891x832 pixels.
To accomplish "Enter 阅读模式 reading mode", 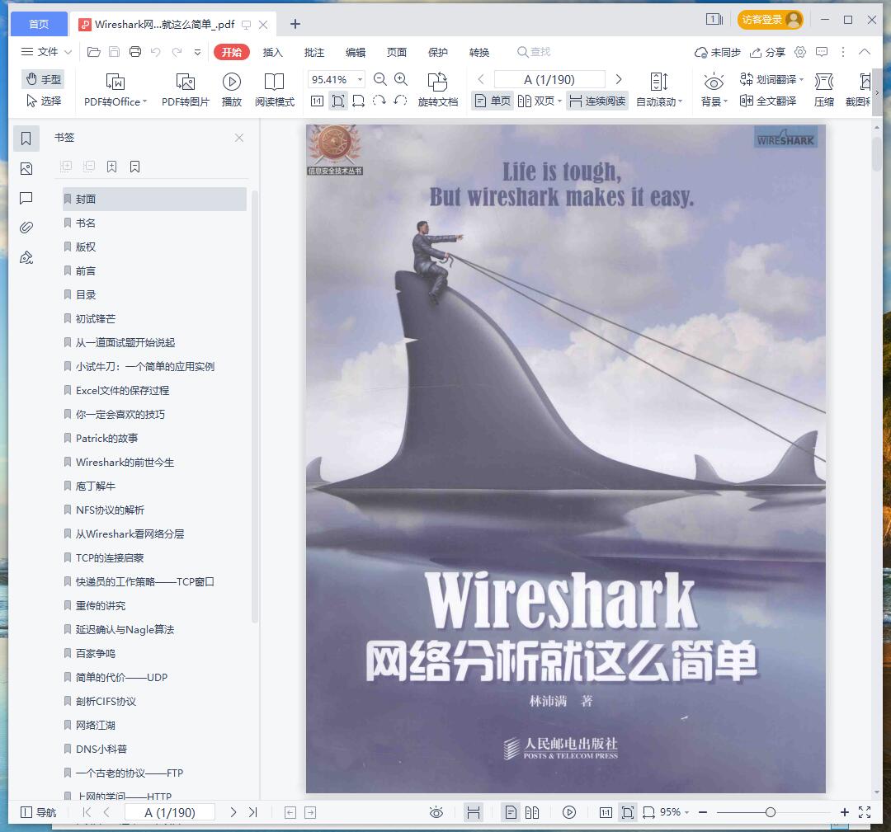I will coord(275,91).
